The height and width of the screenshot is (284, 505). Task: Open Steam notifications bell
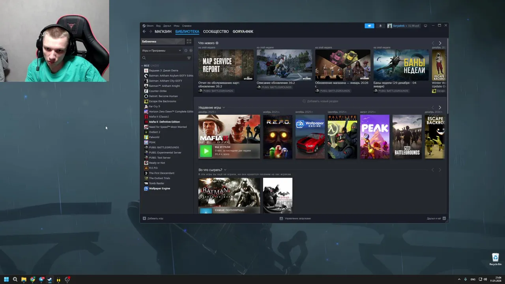380,26
